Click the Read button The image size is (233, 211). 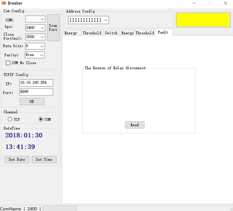coord(135,125)
